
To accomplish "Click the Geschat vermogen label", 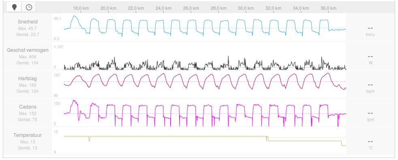I will 28,50.
